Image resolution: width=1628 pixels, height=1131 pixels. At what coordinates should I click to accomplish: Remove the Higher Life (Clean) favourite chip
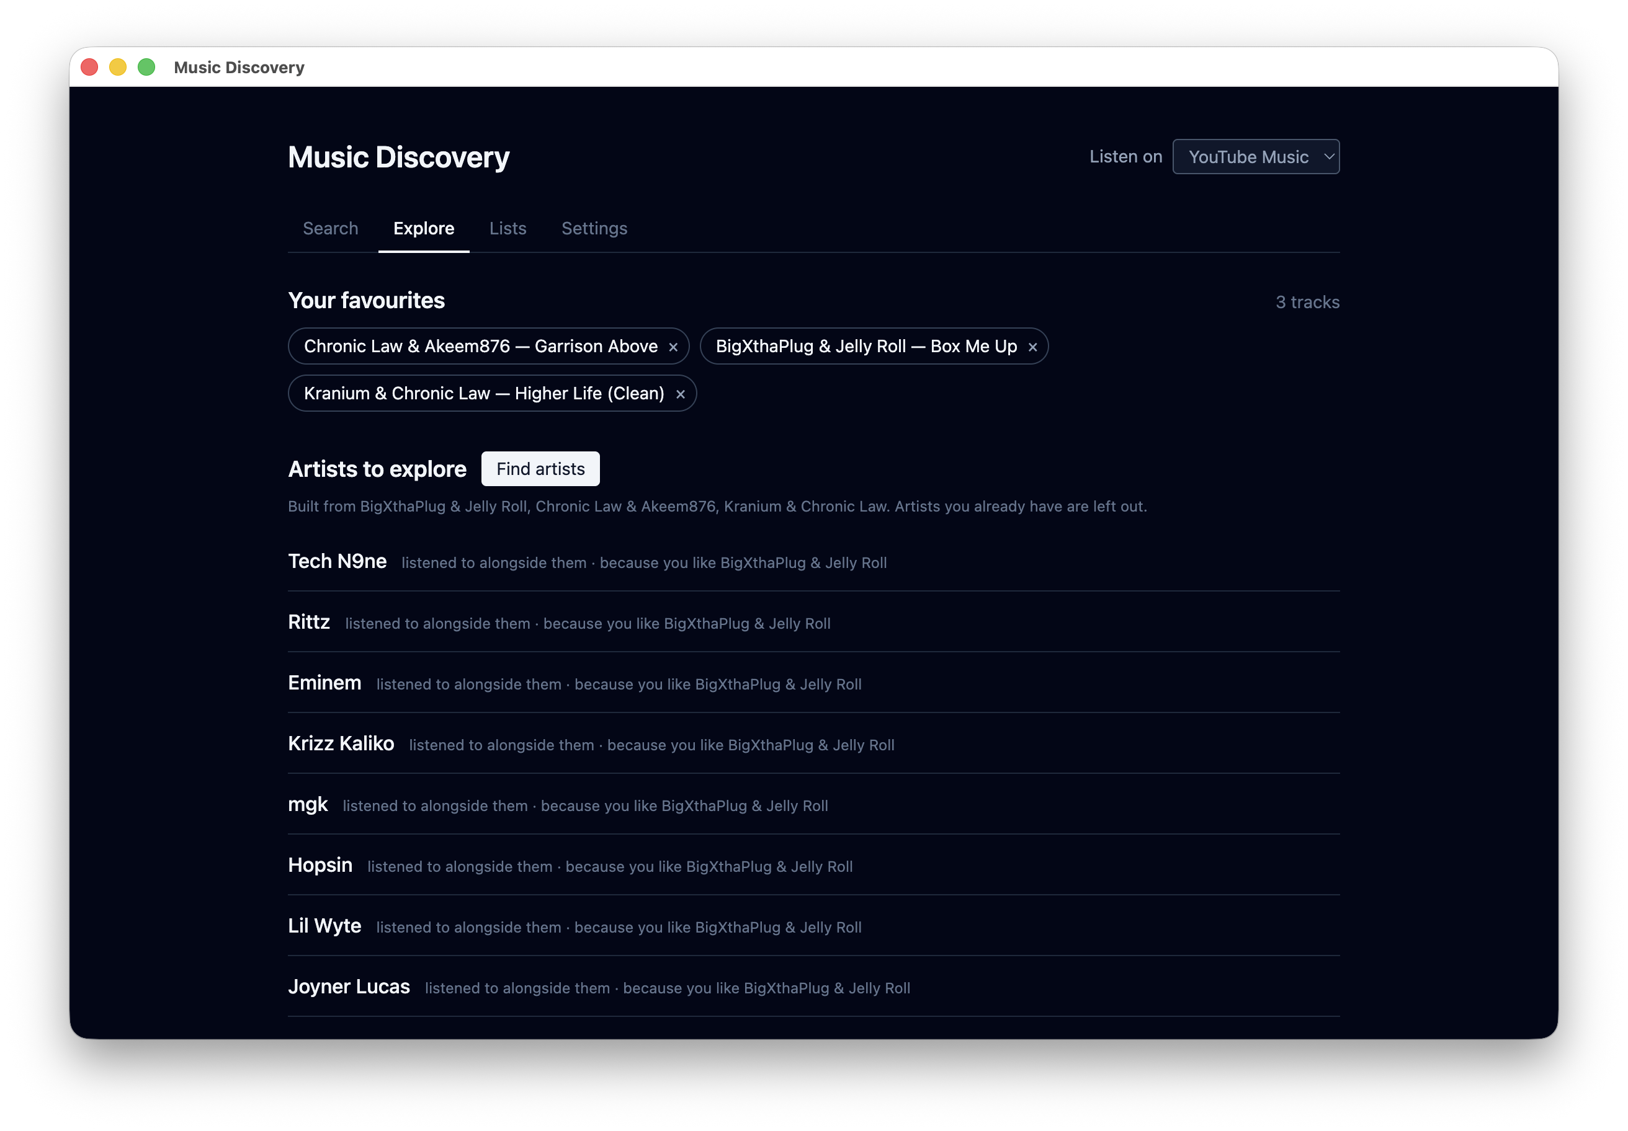coord(680,394)
